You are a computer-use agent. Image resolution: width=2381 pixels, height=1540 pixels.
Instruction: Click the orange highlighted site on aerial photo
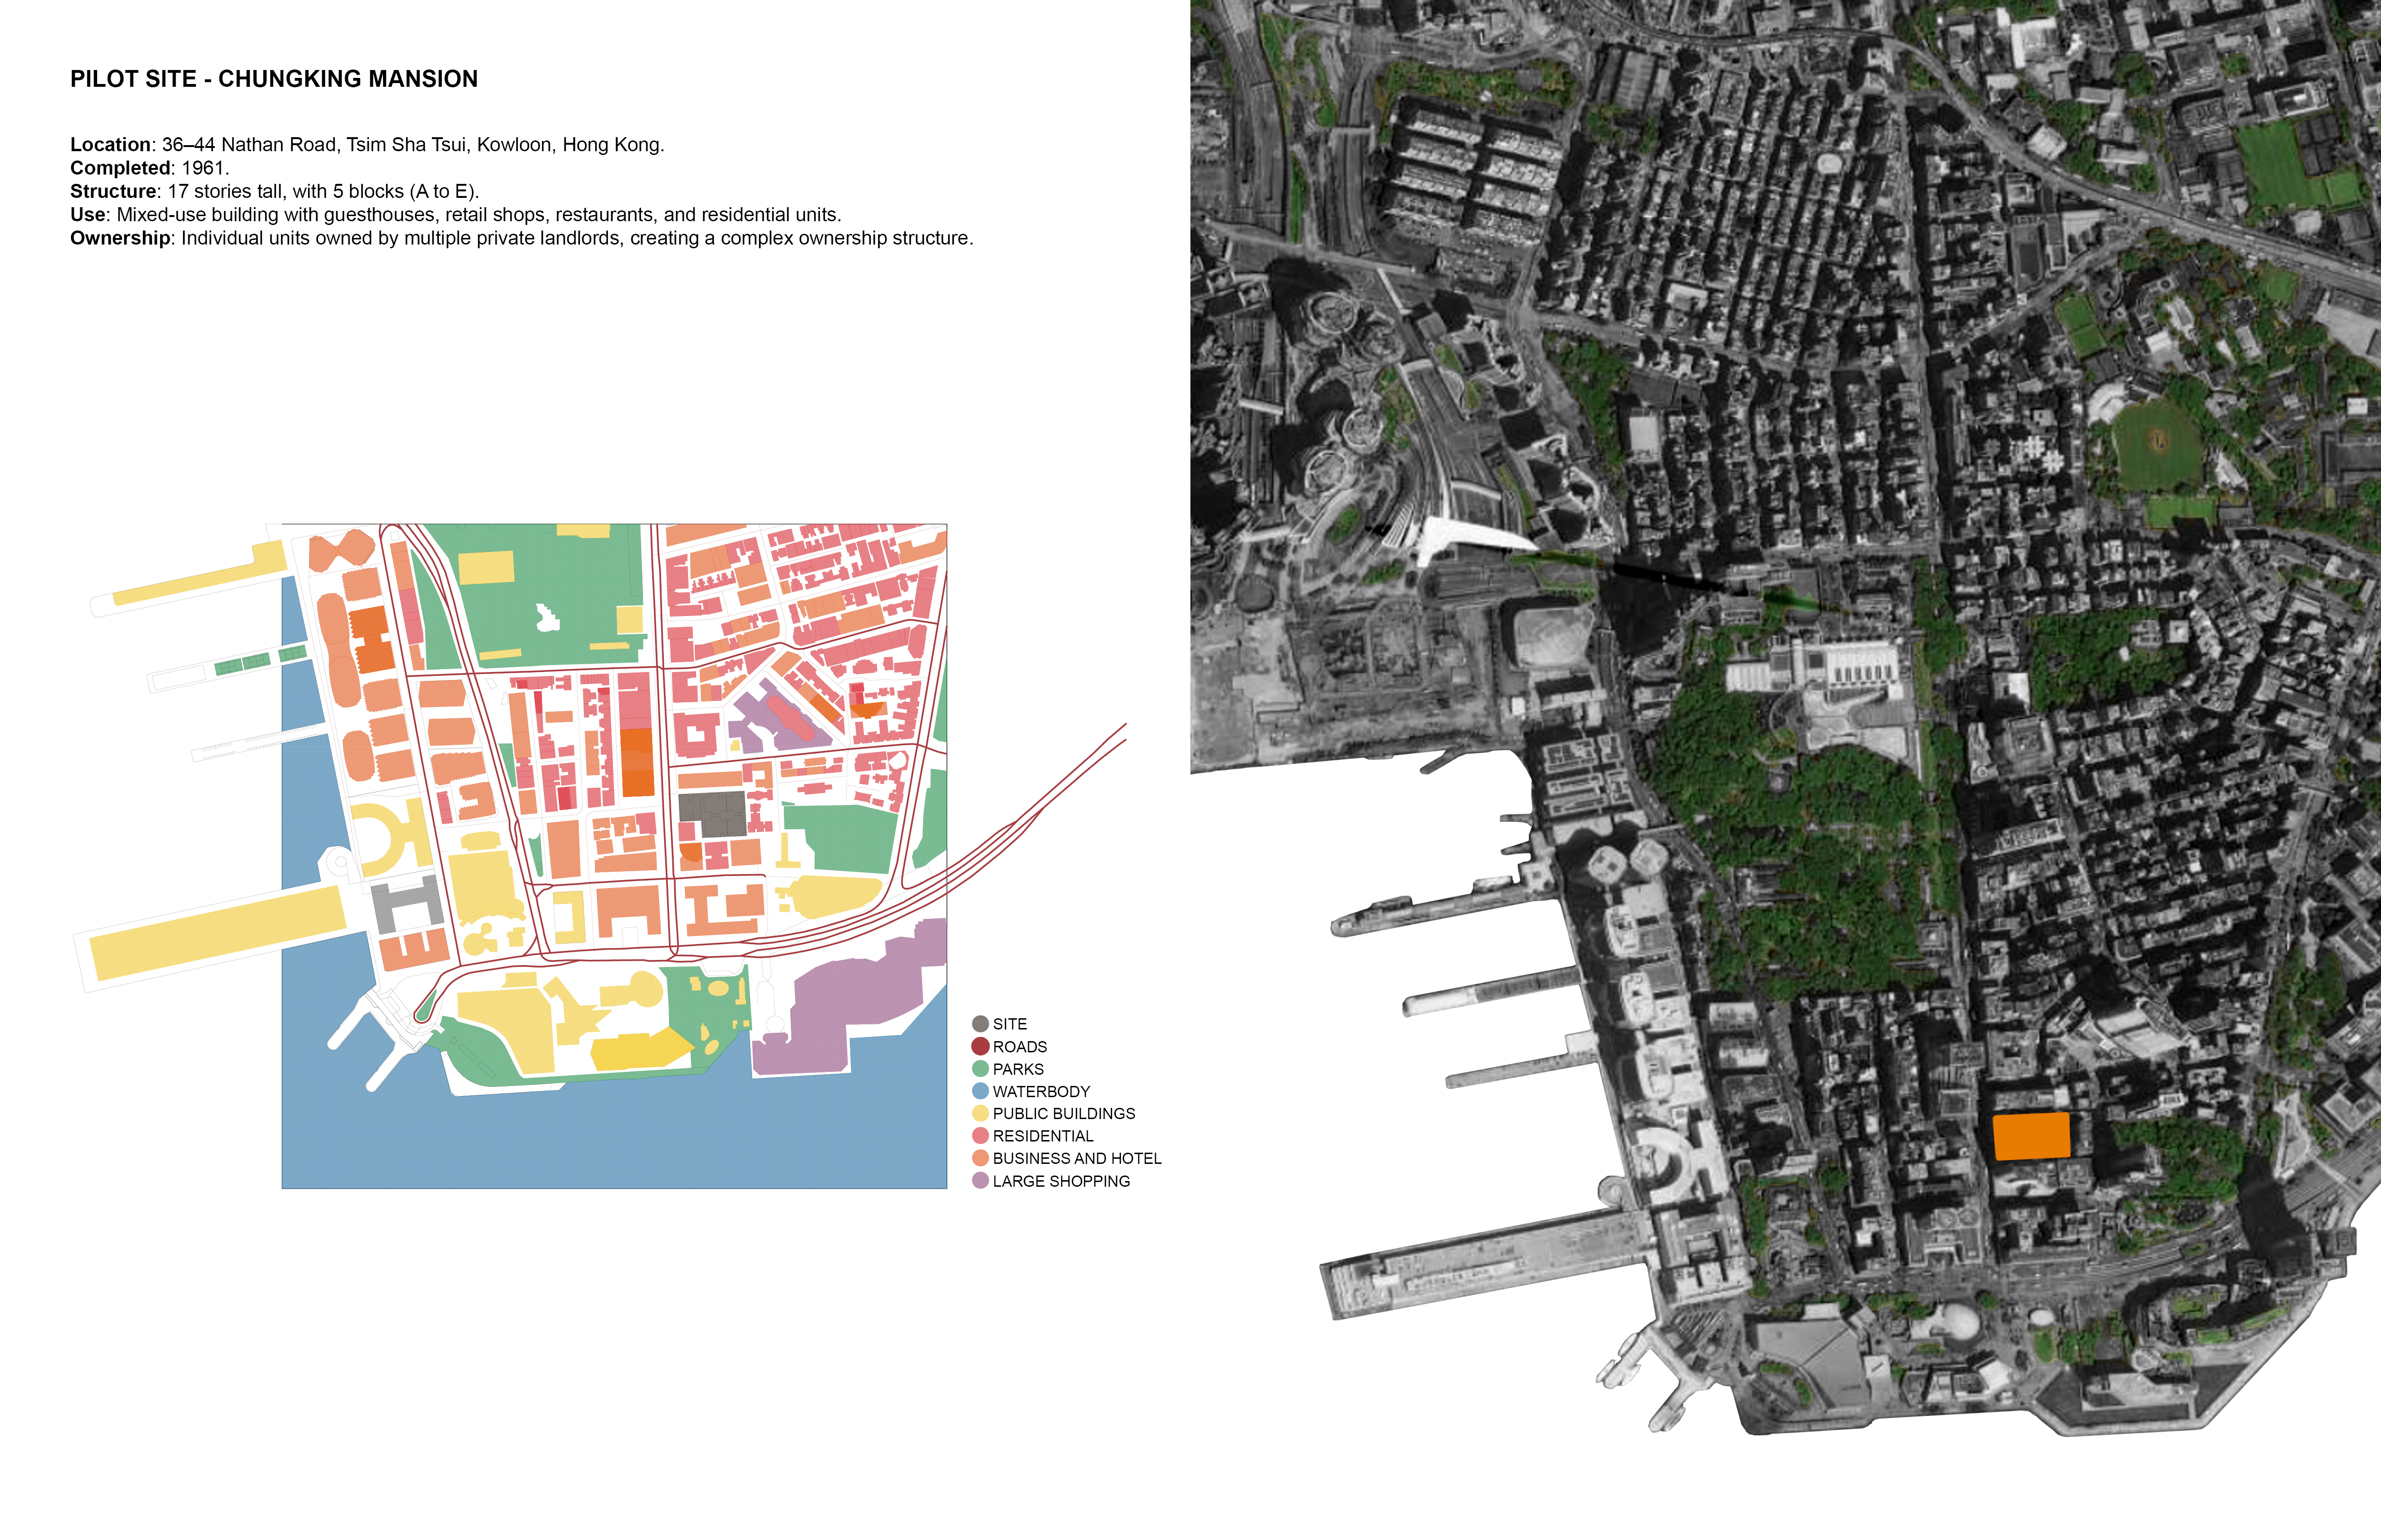pos(2031,1136)
